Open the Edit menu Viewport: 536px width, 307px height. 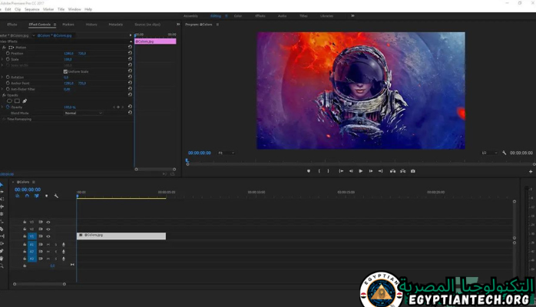click(x=8, y=9)
